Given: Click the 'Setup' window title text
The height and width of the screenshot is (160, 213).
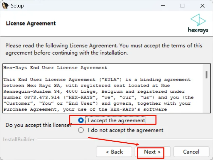Looking at the screenshot, I should (17, 6).
